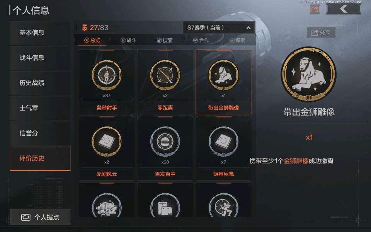This screenshot has width=371, height=232.
Task: Open 基本信息 in the sidebar
Action: [40, 32]
